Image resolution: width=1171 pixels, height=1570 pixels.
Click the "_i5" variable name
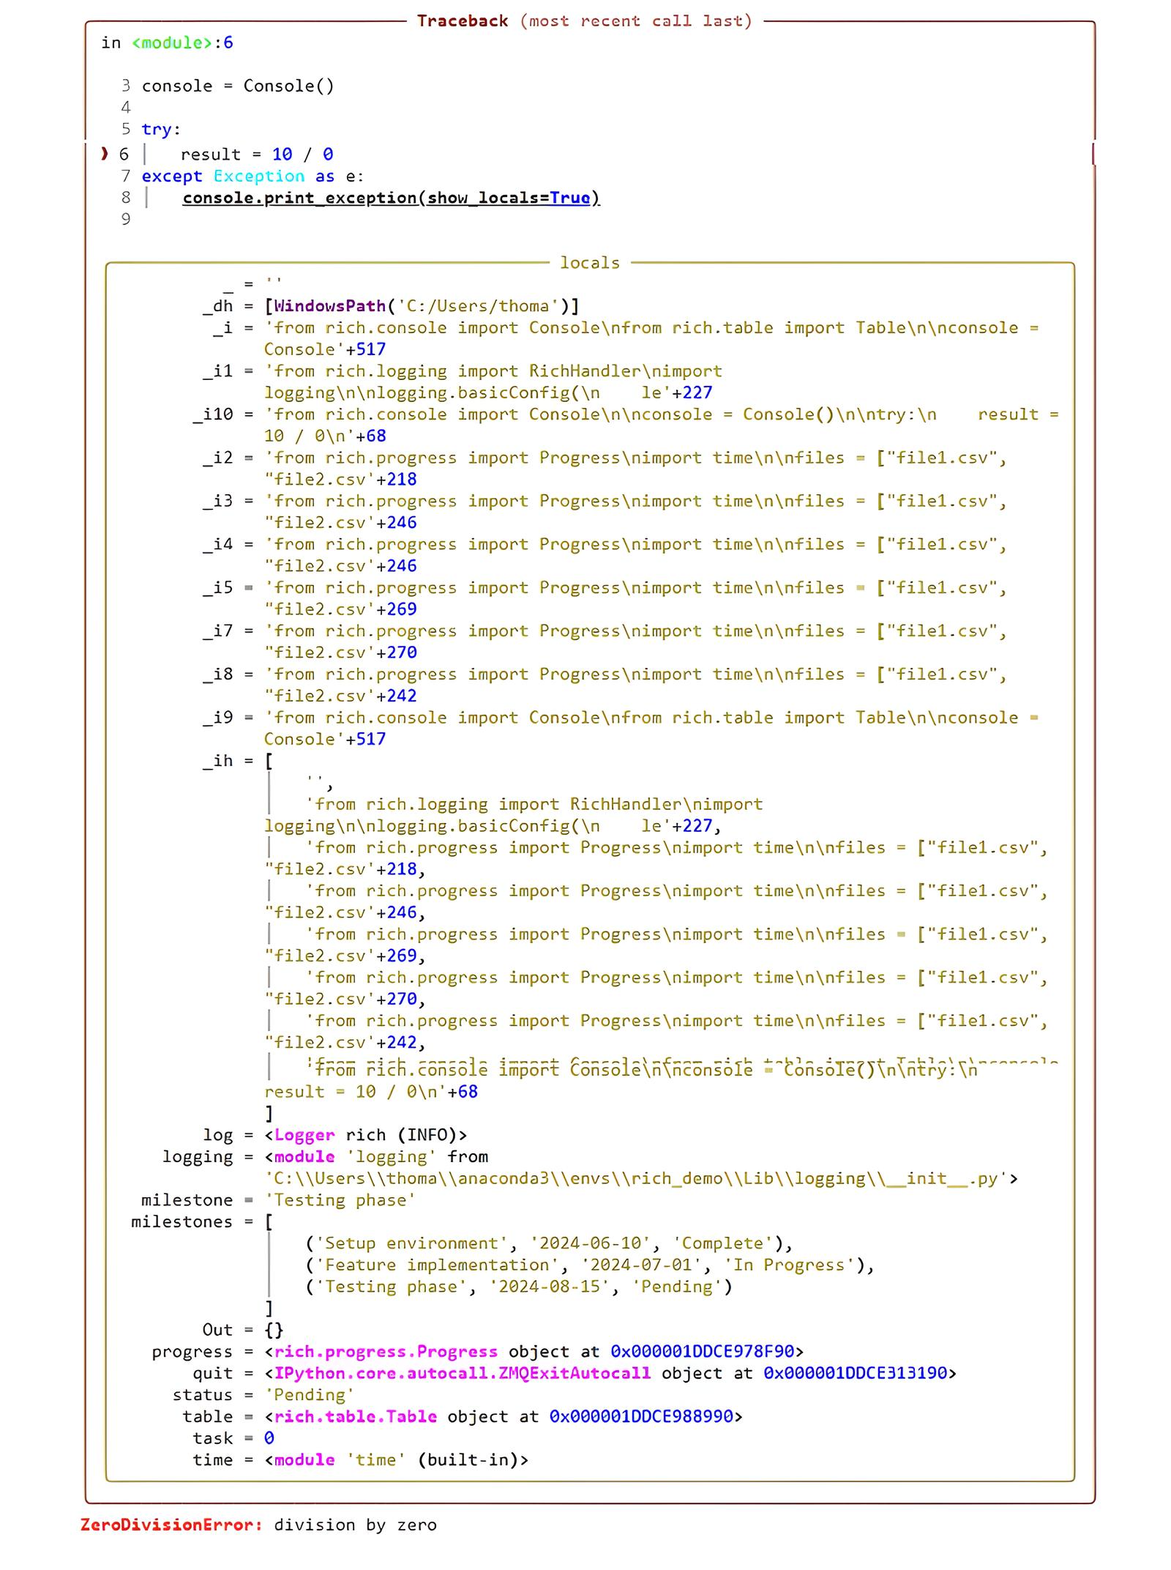point(218,587)
